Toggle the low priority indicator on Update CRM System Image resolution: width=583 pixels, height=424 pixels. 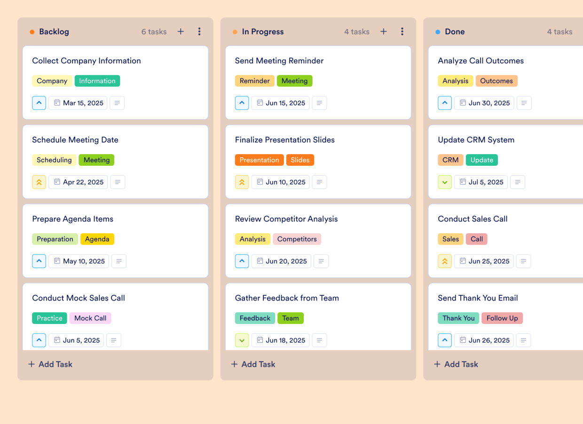click(x=445, y=182)
